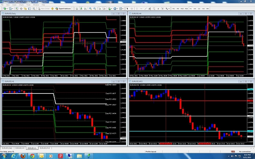Open the New Chart toolbar icon
The width and height of the screenshot is (255, 159).
(x=5, y=9)
